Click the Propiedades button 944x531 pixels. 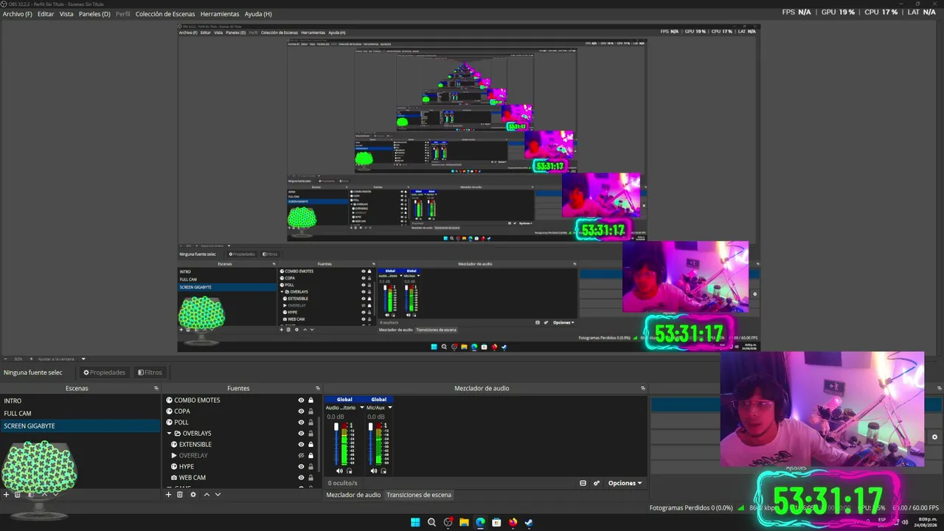[104, 372]
